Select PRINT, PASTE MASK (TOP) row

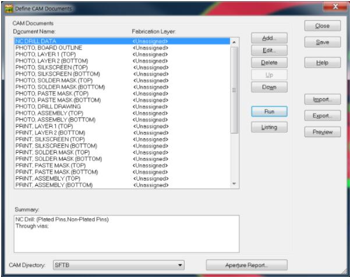pos(122,166)
